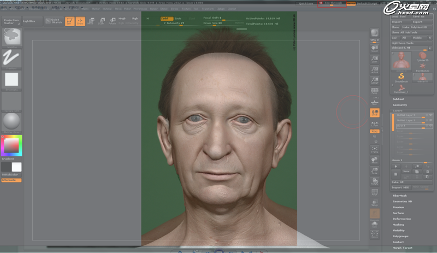437x253 pixels.
Task: Select the Rotate transform mode in top toolbar
Action: point(112,21)
